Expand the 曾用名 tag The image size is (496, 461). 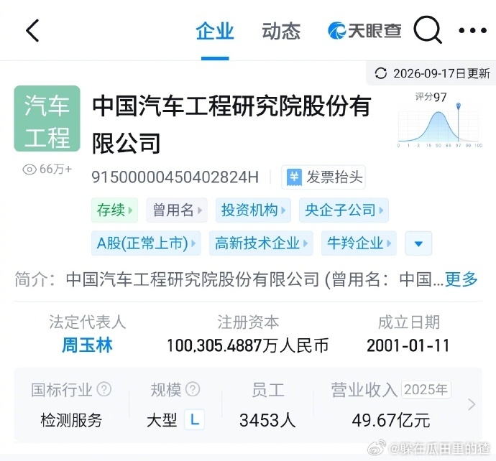[177, 210]
